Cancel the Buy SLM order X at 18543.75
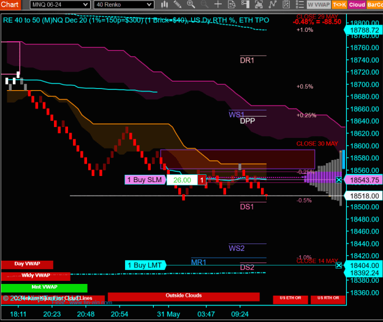 click(x=338, y=180)
